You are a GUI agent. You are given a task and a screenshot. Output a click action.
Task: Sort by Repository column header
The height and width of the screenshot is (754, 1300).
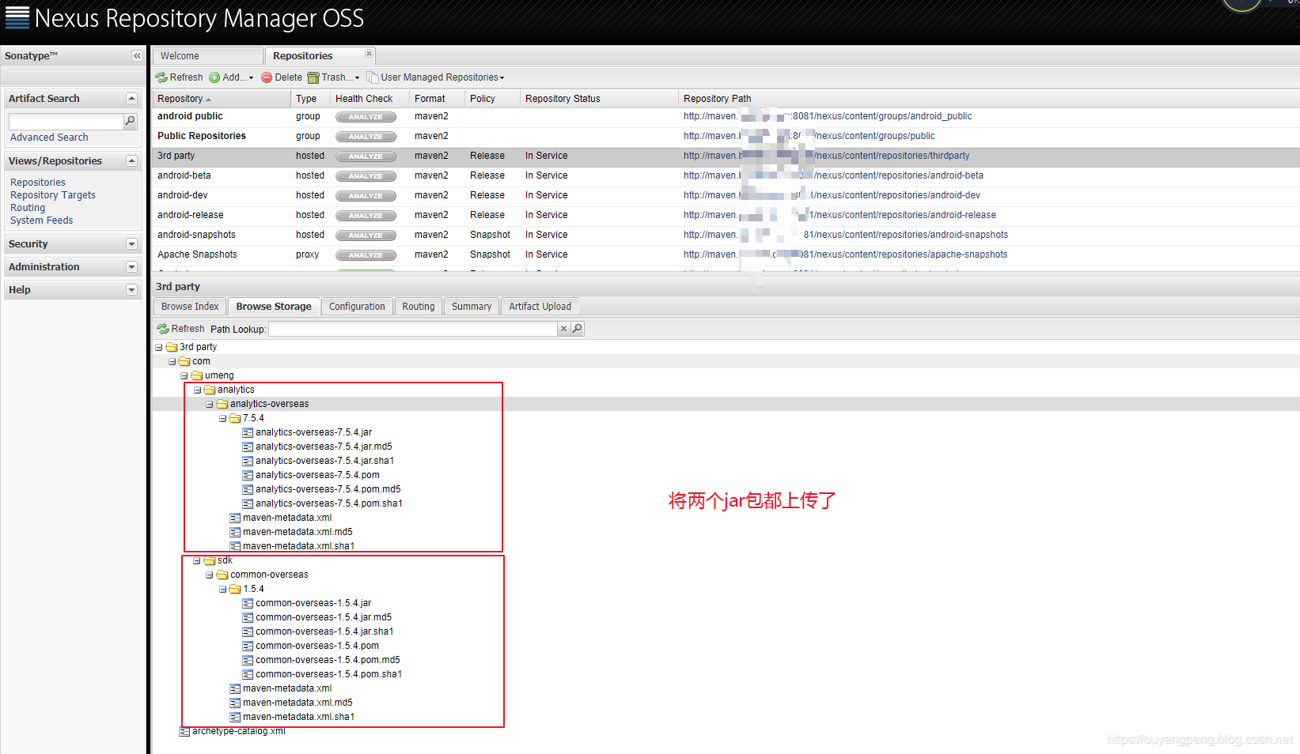pyautogui.click(x=222, y=99)
